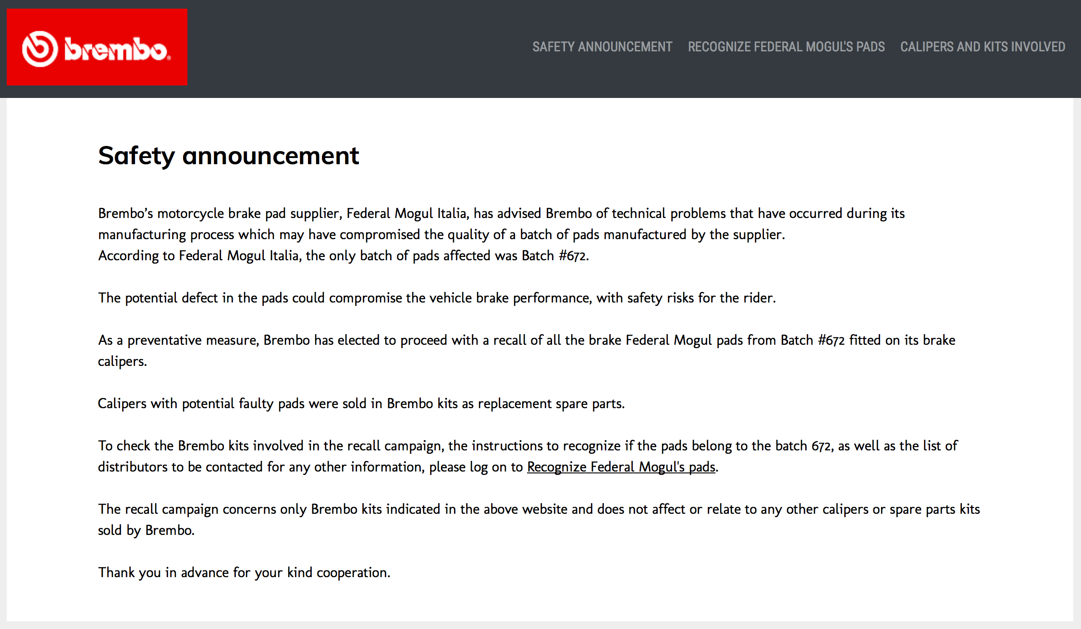Follow the underlined Recognize Federal Mogul's pads link
This screenshot has height=629, width=1081.
[621, 467]
